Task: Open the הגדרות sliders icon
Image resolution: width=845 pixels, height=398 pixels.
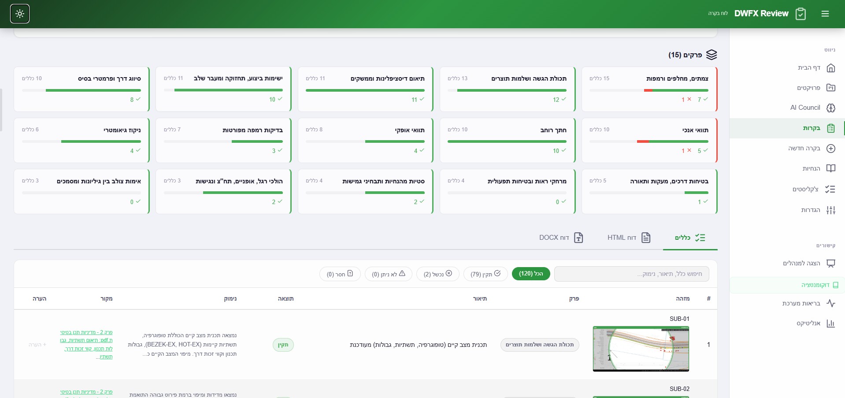Action: (830, 210)
